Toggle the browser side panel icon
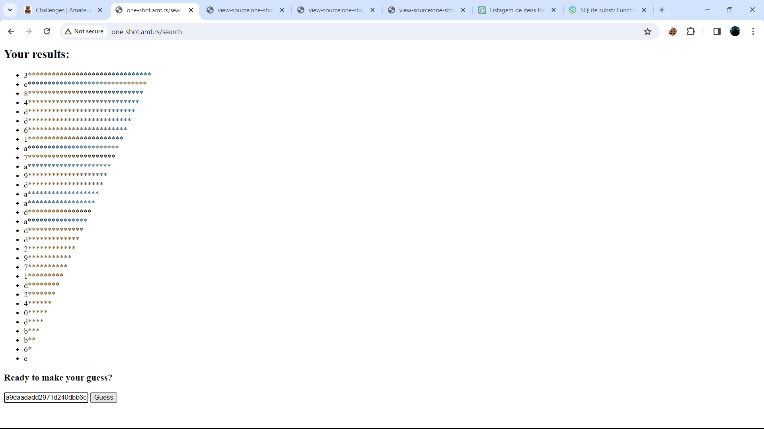764x429 pixels. tap(717, 31)
